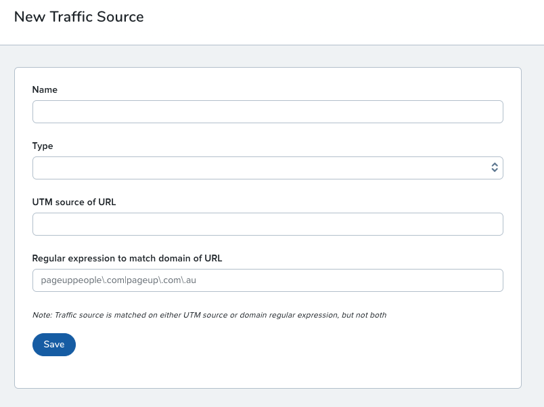Click the gray page background below the form
544x407 pixels.
click(271, 398)
